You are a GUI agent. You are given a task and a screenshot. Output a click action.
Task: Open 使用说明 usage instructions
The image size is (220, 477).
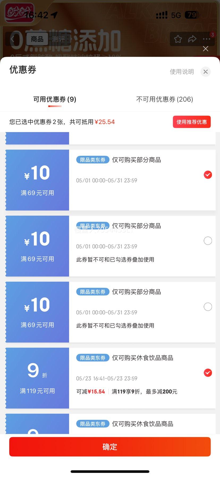tap(182, 72)
